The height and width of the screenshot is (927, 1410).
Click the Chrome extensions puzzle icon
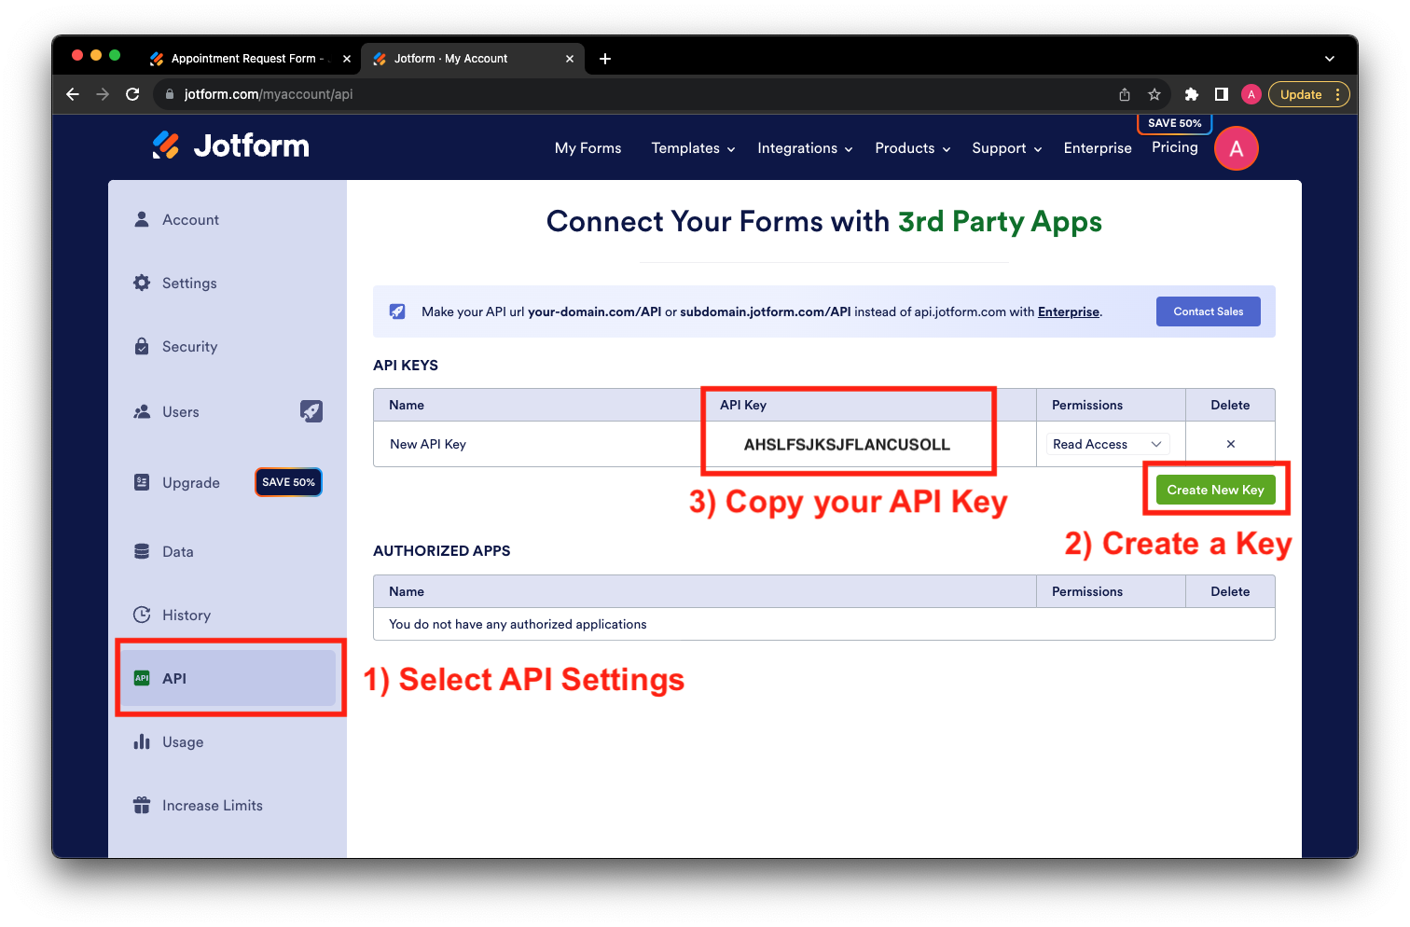tap(1191, 94)
